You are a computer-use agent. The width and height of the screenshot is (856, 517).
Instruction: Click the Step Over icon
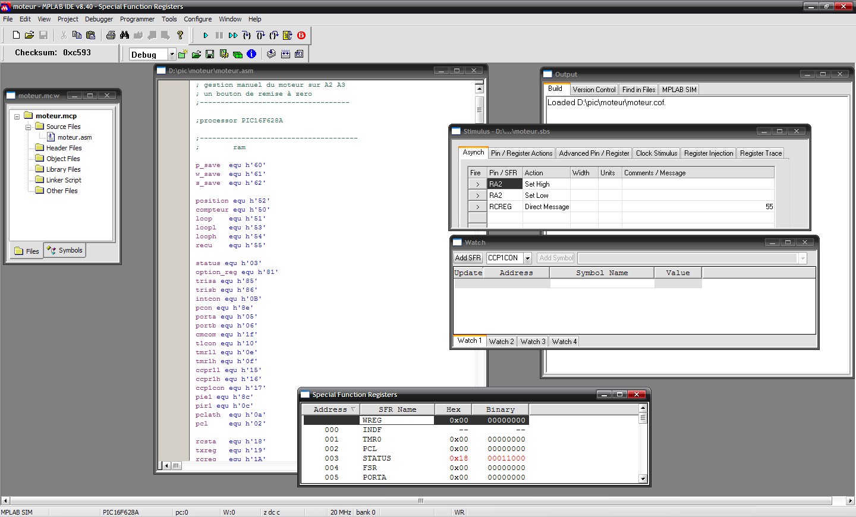tap(260, 36)
